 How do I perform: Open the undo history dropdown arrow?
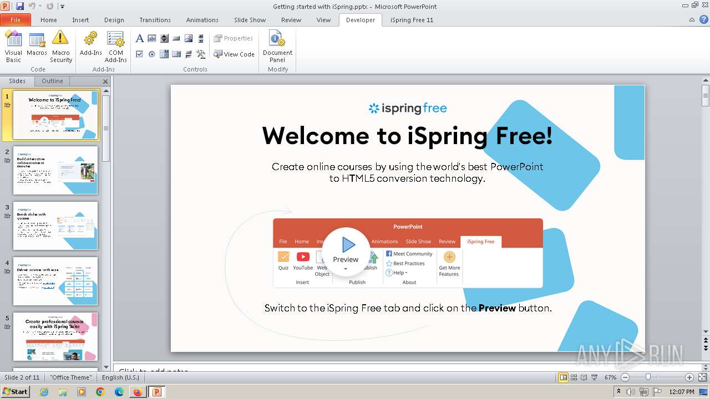pos(40,6)
